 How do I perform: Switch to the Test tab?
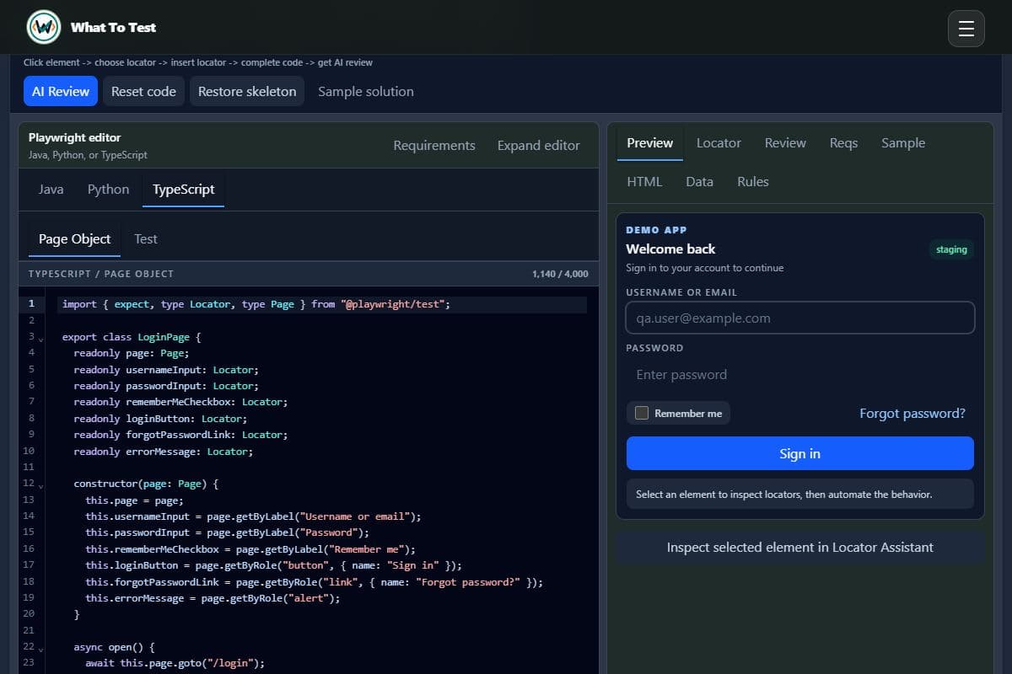pos(146,239)
